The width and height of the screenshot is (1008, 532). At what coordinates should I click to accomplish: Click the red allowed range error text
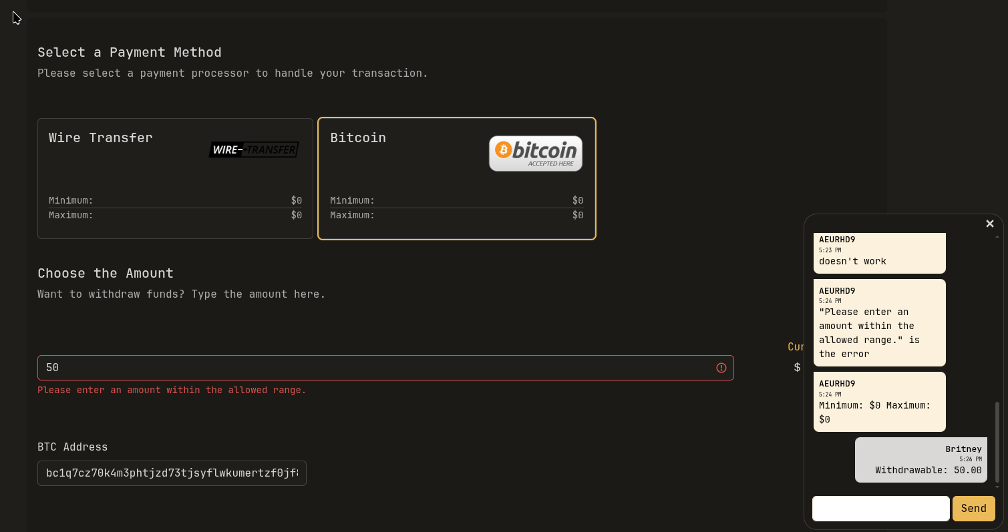[172, 390]
